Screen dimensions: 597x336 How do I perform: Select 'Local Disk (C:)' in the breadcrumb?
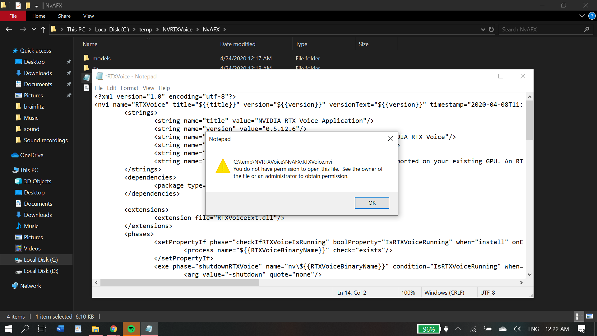coord(112,29)
